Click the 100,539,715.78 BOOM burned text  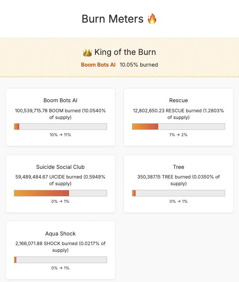[48, 111]
